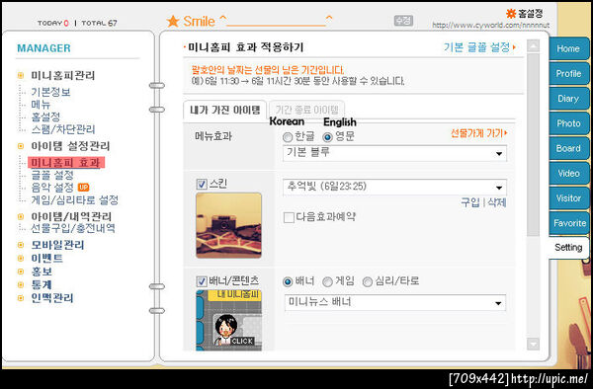
Task: Open the 이벤트 menu
Action: [x=46, y=259]
